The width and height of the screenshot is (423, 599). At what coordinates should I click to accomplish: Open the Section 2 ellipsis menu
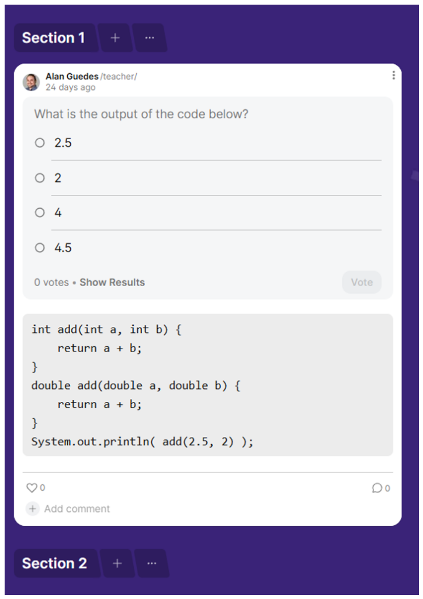pyautogui.click(x=152, y=563)
